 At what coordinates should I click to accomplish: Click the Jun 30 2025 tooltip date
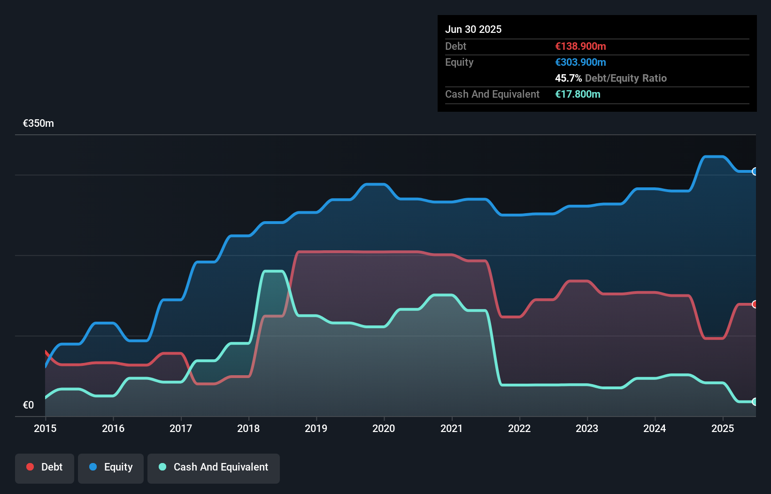click(473, 29)
